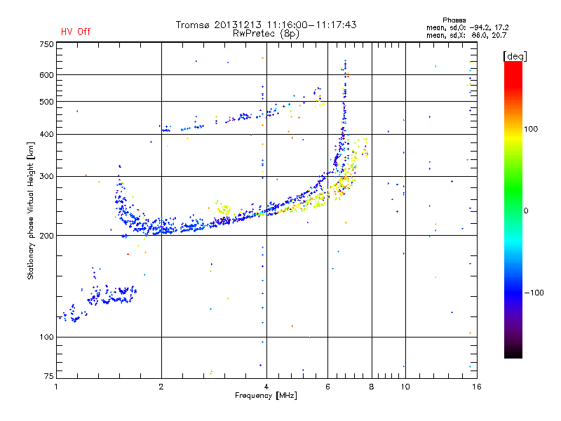Click the 6 tick label on the frequency axis
Viewport: 561px width, 421px height.
point(327,387)
